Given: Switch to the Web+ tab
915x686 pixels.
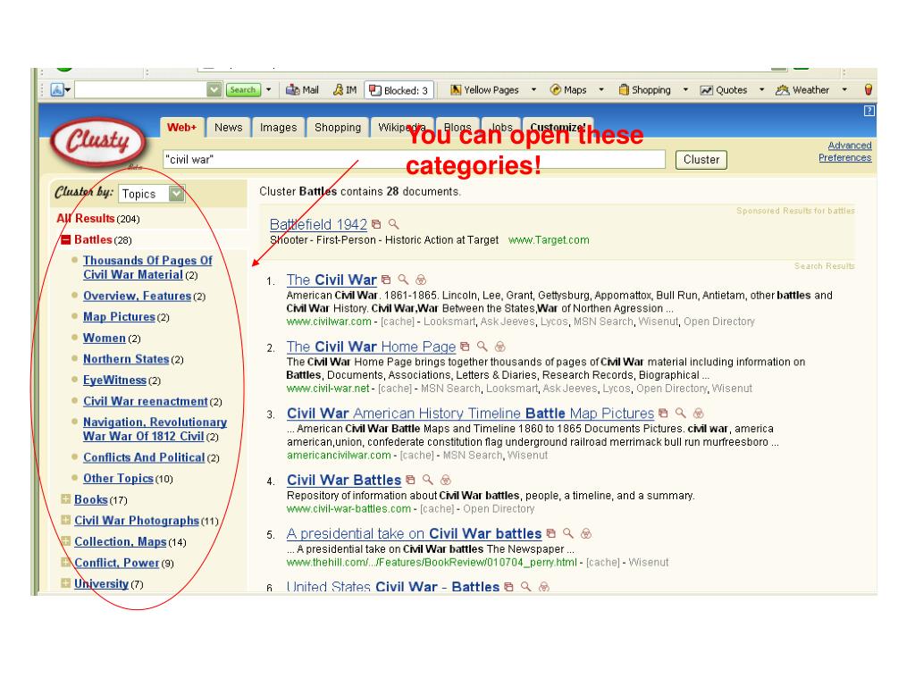Looking at the screenshot, I should tap(182, 127).
